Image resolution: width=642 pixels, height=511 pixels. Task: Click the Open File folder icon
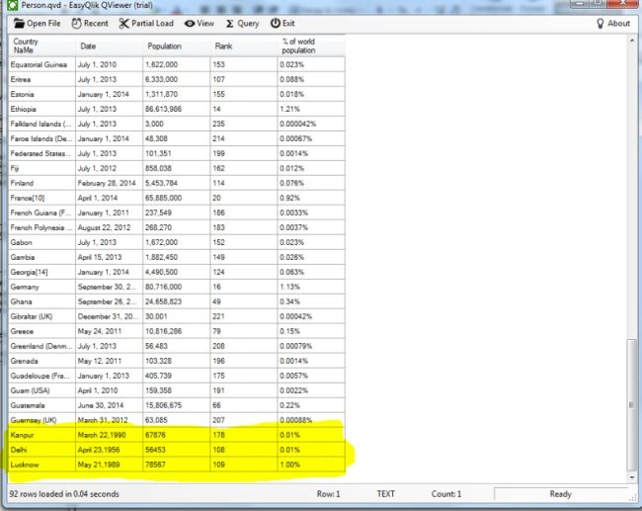[19, 24]
